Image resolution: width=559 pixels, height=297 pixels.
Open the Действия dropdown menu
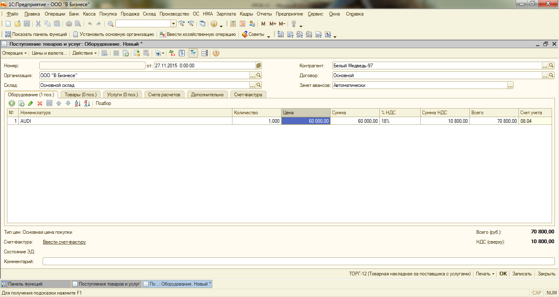pos(85,53)
